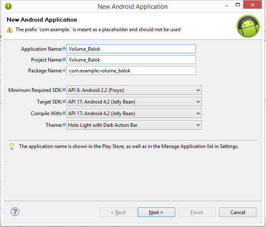Click the help question mark icon
Viewport: 266px width, 227px height.
click(x=15, y=212)
